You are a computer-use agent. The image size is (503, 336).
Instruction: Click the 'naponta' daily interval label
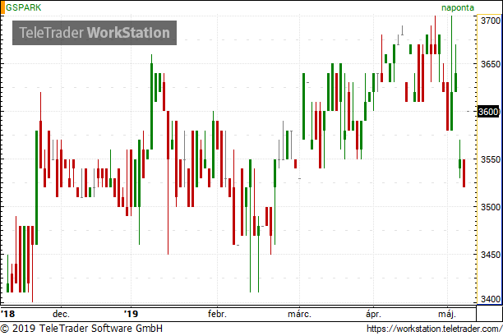(458, 7)
